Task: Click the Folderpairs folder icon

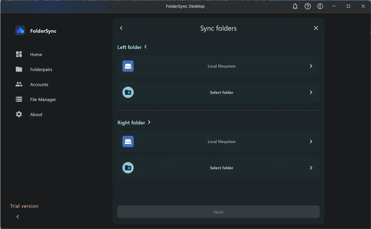Action: 19,69
